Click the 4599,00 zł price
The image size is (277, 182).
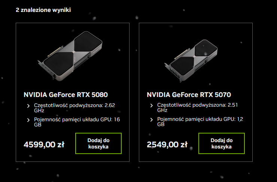(44, 144)
